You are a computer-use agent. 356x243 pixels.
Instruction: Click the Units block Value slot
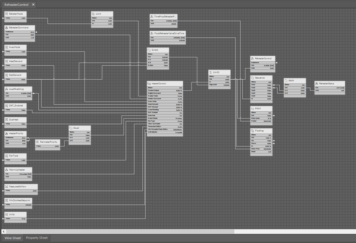[x=15, y=218]
